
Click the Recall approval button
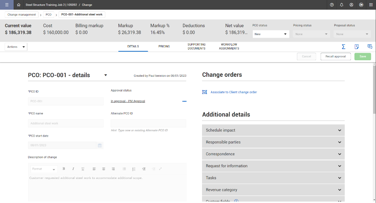coord(335,56)
